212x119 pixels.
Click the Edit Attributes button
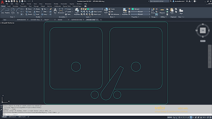114,14
